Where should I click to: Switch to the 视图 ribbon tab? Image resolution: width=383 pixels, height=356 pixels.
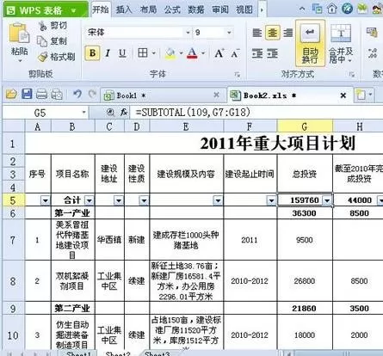coord(244,9)
